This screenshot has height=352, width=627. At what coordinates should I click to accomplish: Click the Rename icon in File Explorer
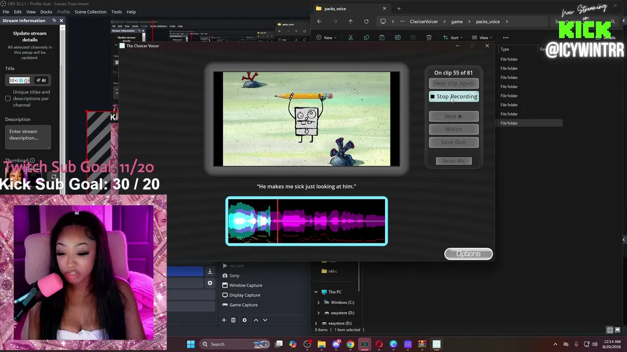pyautogui.click(x=397, y=38)
